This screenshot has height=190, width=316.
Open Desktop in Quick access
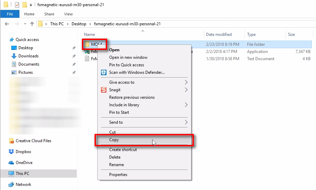point(26,48)
